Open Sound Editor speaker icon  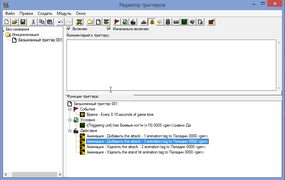point(160,22)
